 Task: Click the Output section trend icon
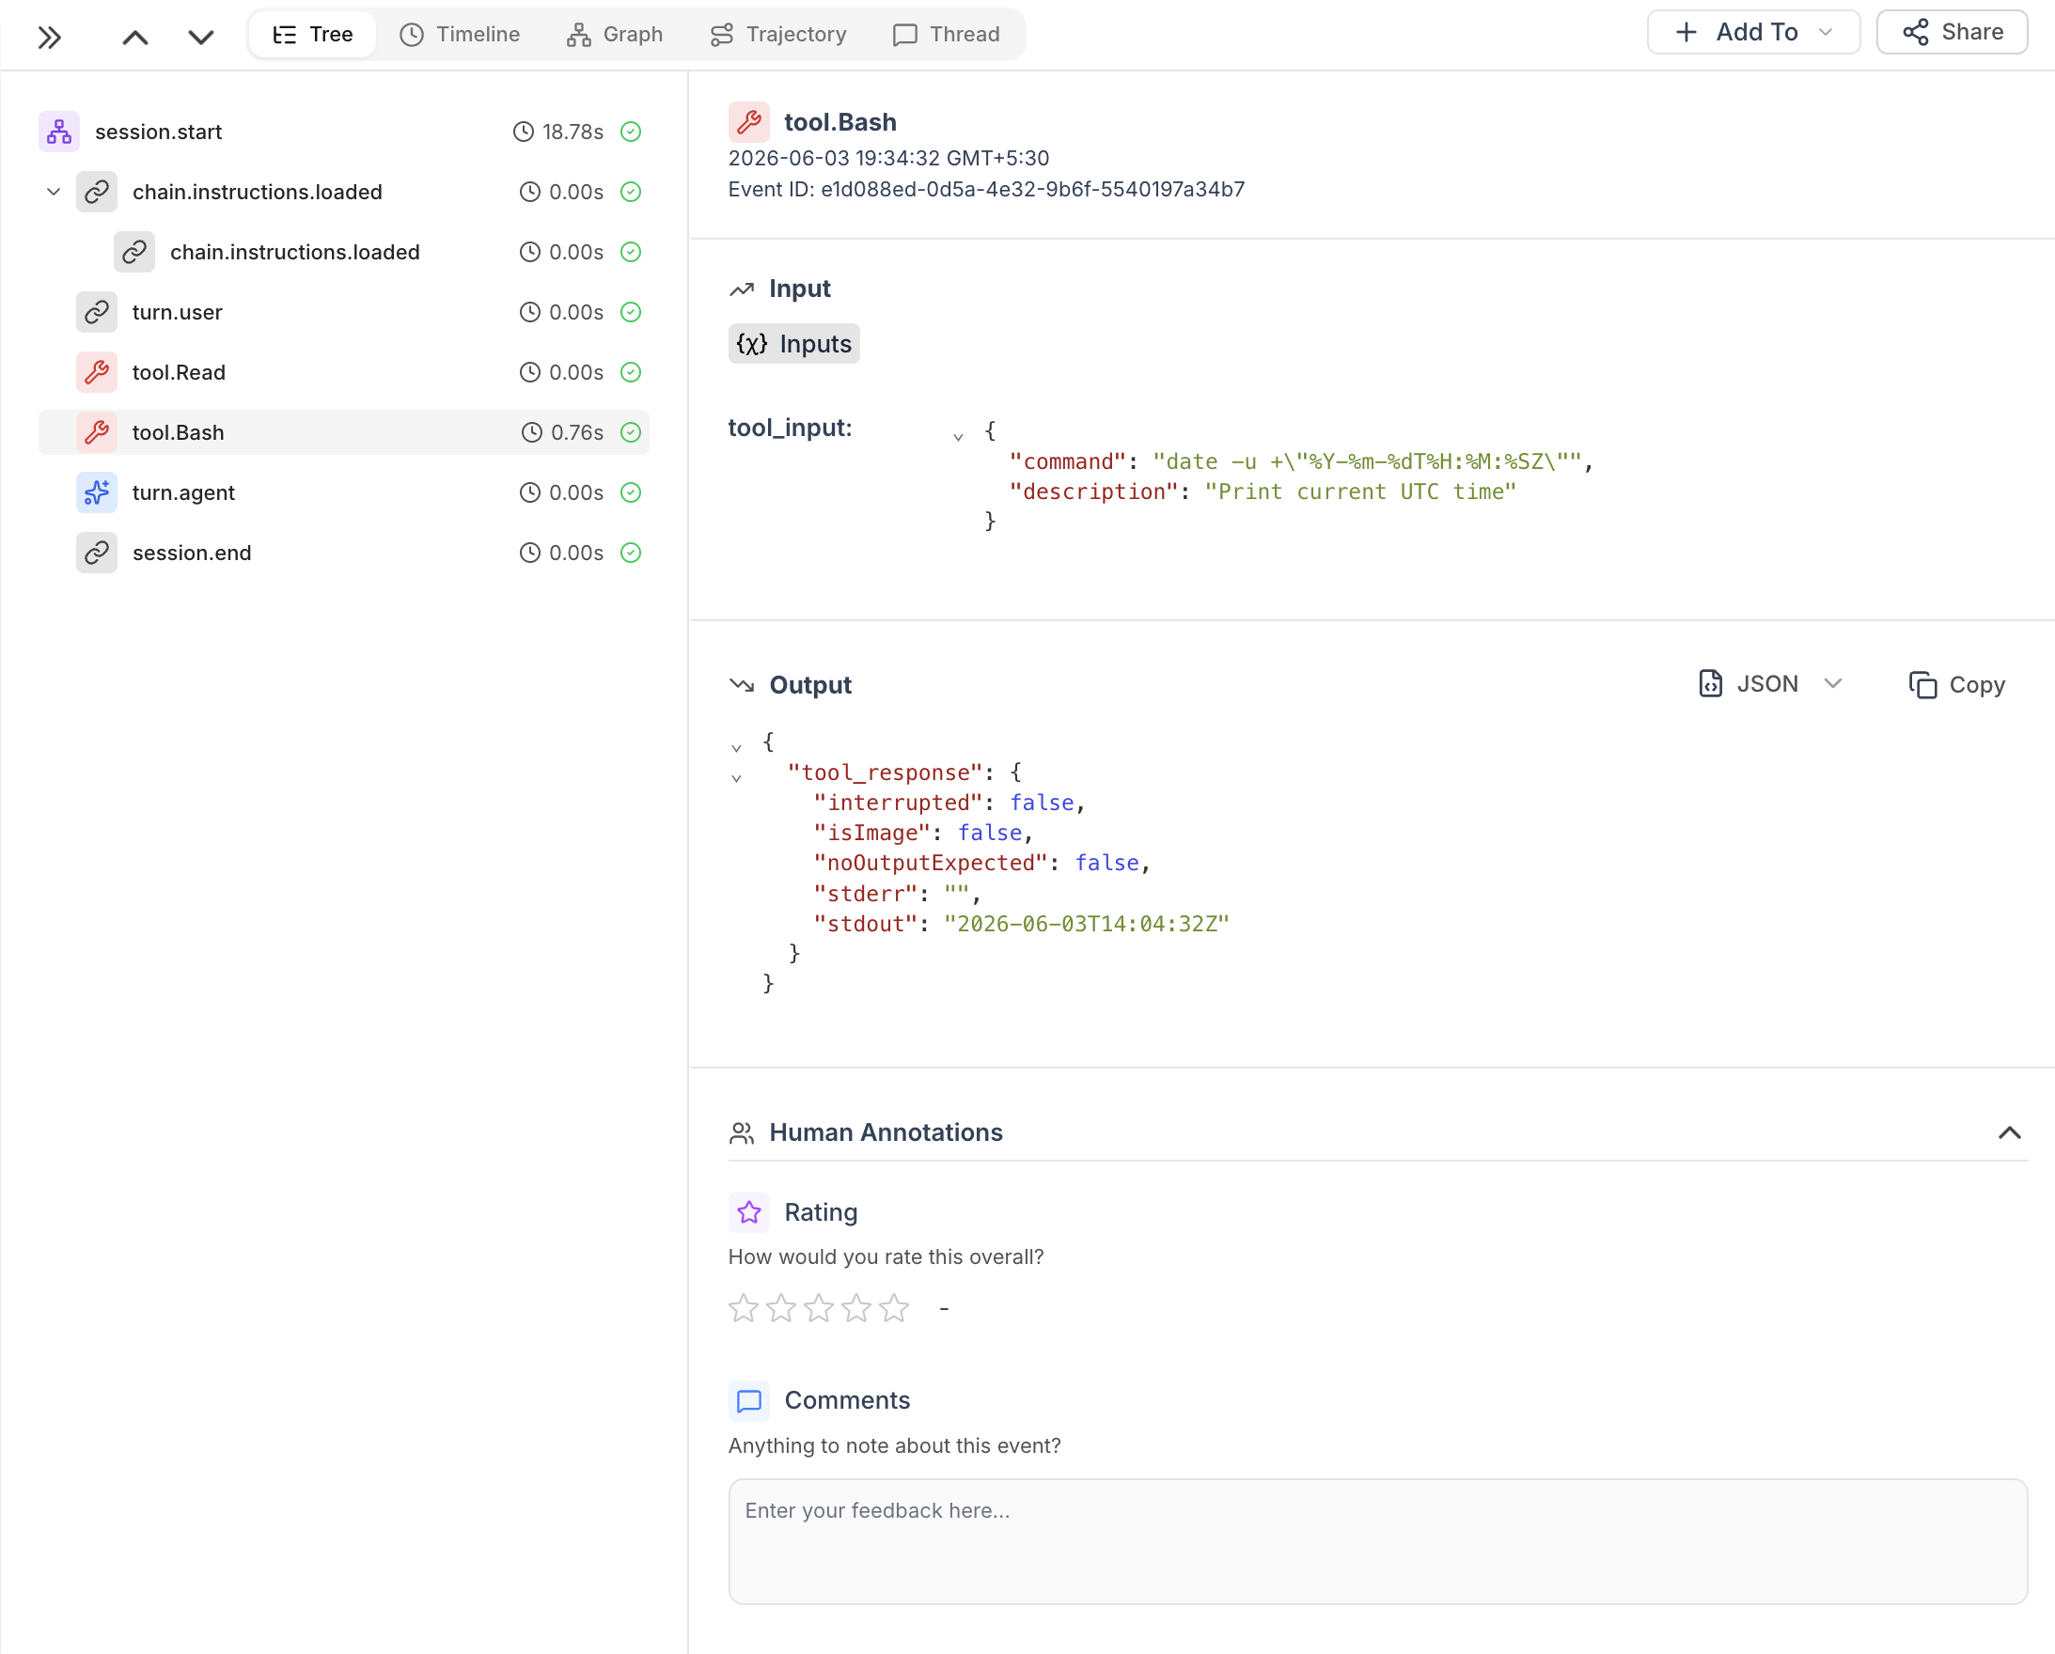coord(742,684)
